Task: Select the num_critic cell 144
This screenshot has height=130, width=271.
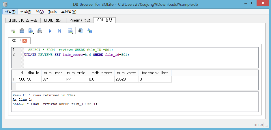Action: click(76, 79)
